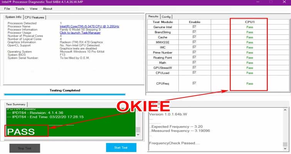291x154 pixels.
Task: Open the View menu
Action: pos(34,9)
